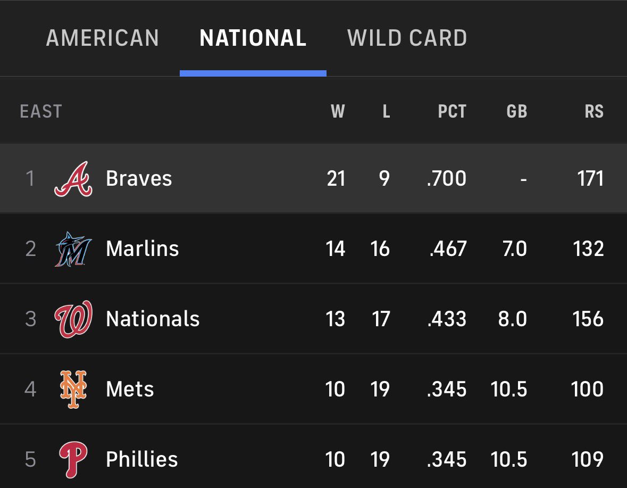Sort standings by the L column header
627x488 pixels.
[x=386, y=111]
